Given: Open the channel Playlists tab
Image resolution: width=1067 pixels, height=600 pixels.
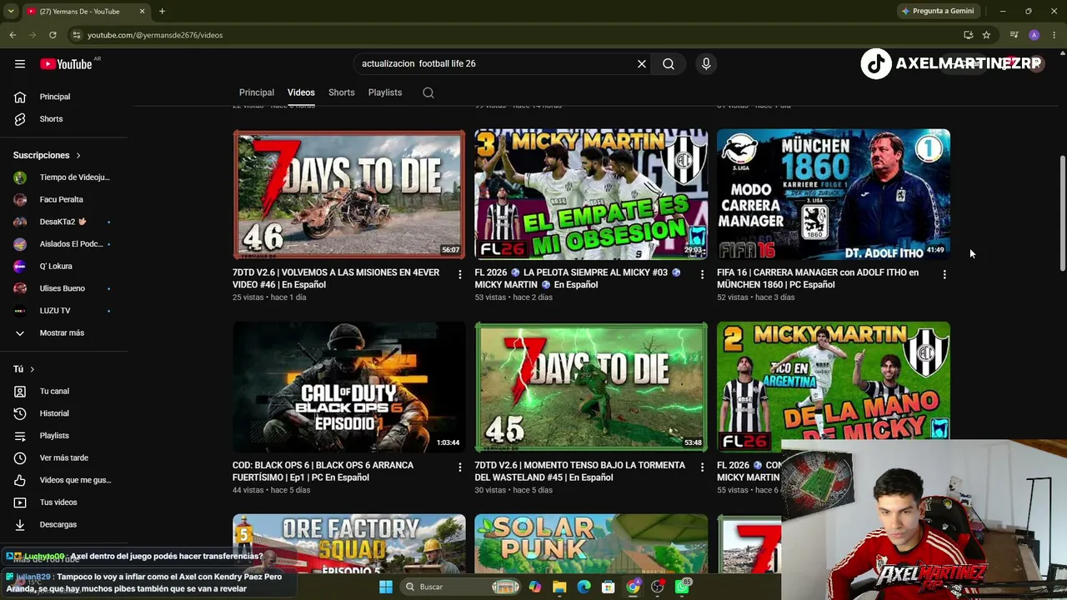Looking at the screenshot, I should [x=385, y=92].
